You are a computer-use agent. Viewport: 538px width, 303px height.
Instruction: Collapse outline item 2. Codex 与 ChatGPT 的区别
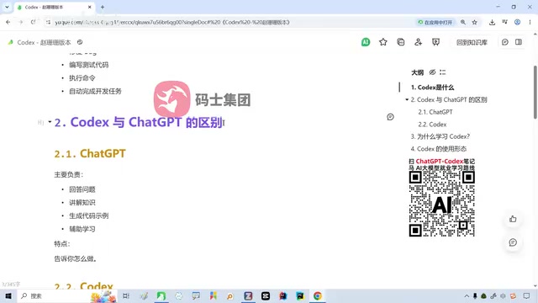pyautogui.click(x=407, y=99)
